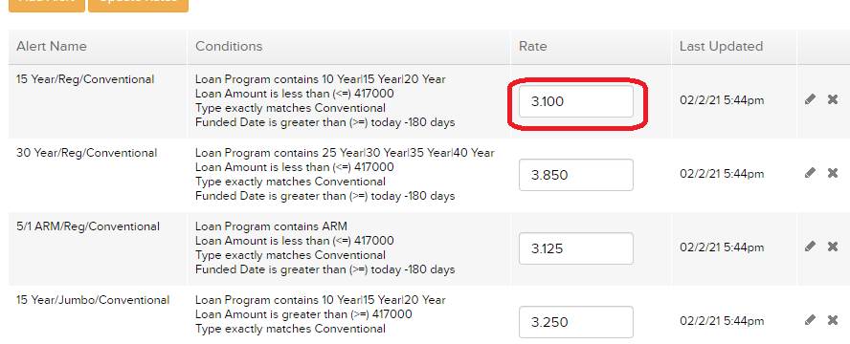The height and width of the screenshot is (344, 850).
Task: Delete the 15 Year/Jumbo/Conventional alert
Action: coord(833,320)
